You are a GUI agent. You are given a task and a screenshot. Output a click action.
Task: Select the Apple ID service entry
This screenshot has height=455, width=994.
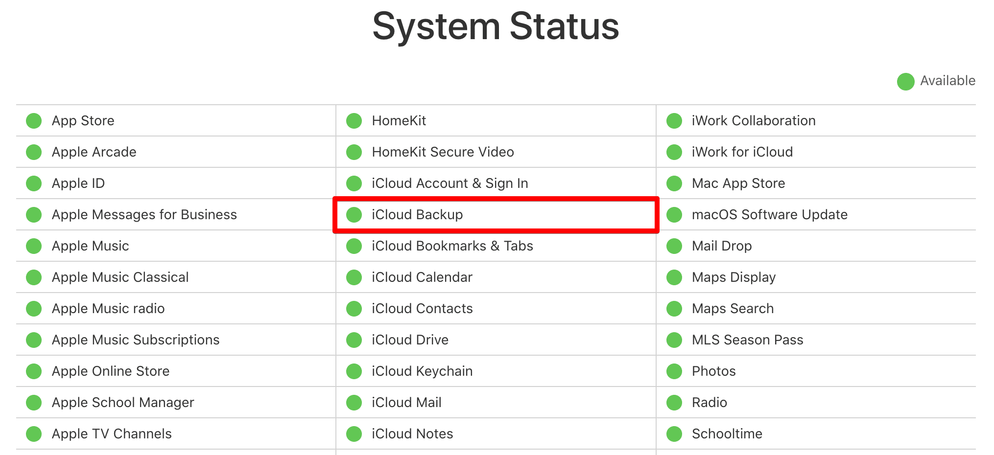click(x=78, y=183)
